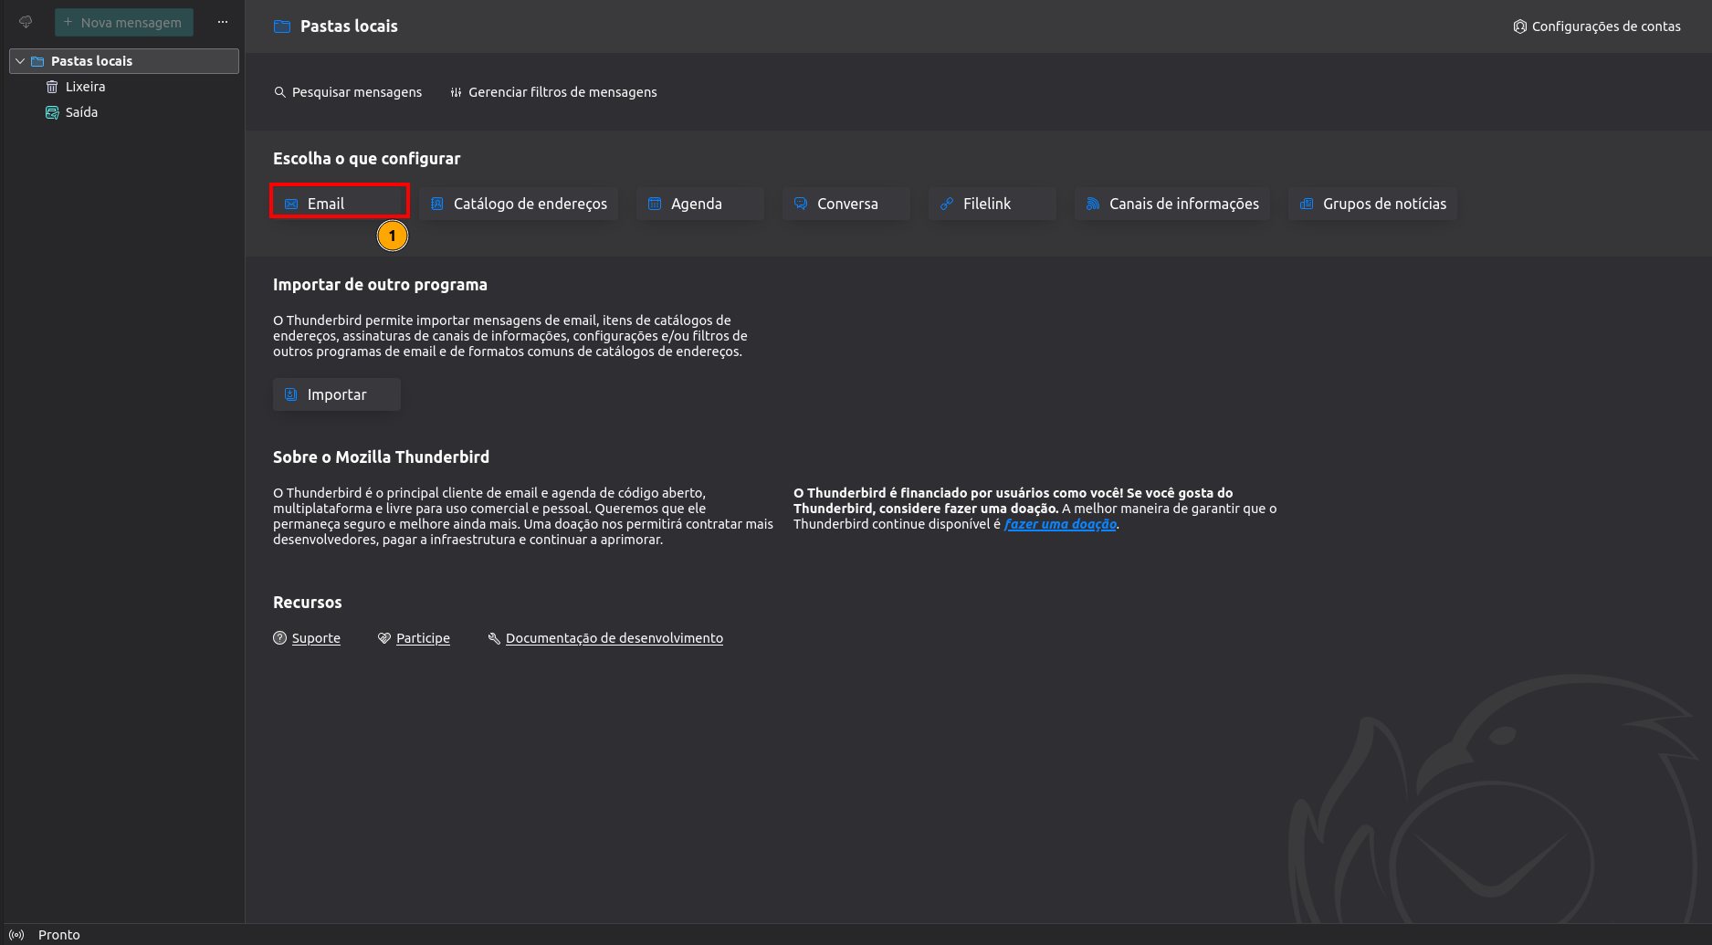Open the Participe link

[423, 638]
